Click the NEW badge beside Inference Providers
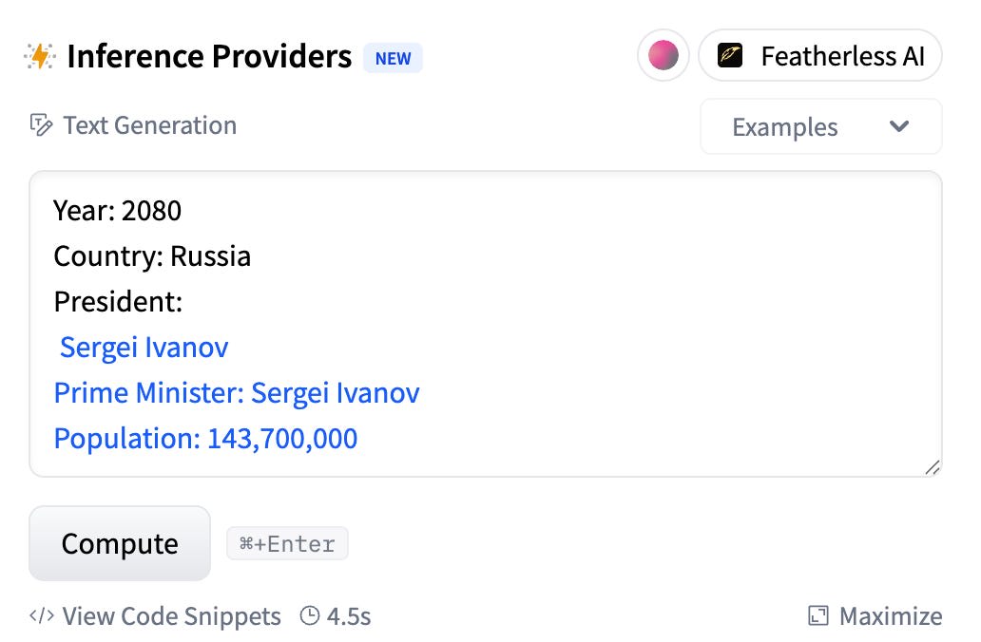This screenshot has width=981, height=642. (x=393, y=58)
